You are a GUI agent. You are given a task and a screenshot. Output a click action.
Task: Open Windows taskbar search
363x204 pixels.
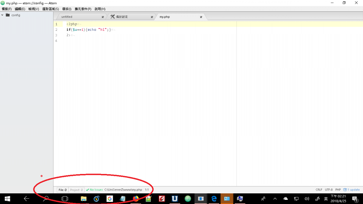click(x=46, y=199)
